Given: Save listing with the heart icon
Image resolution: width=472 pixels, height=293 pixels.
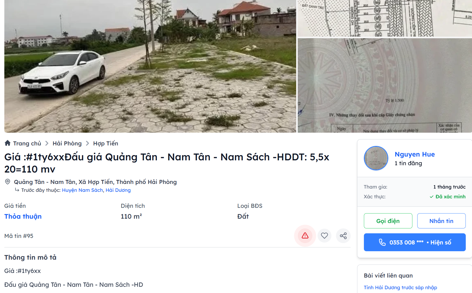Looking at the screenshot, I should 324,235.
